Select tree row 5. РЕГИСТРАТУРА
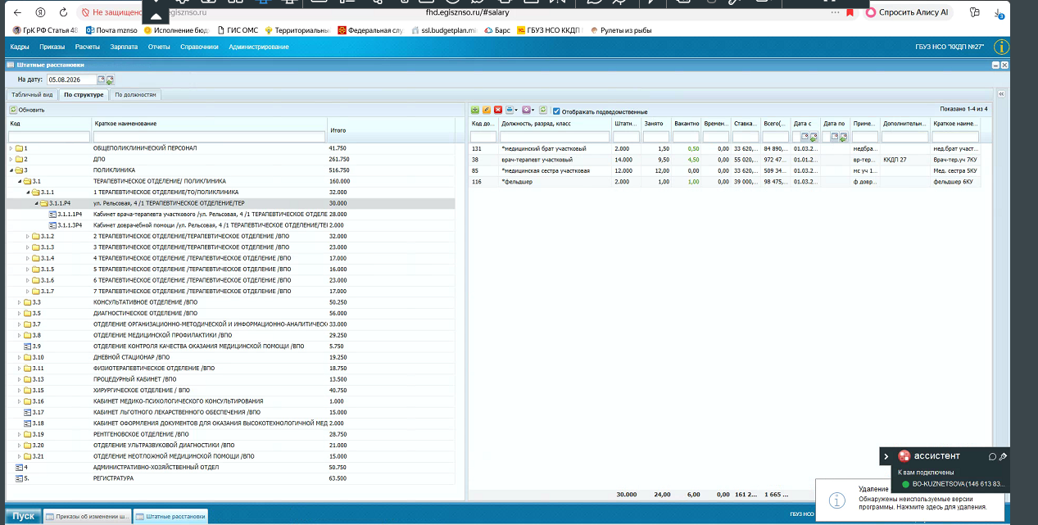 [230, 478]
